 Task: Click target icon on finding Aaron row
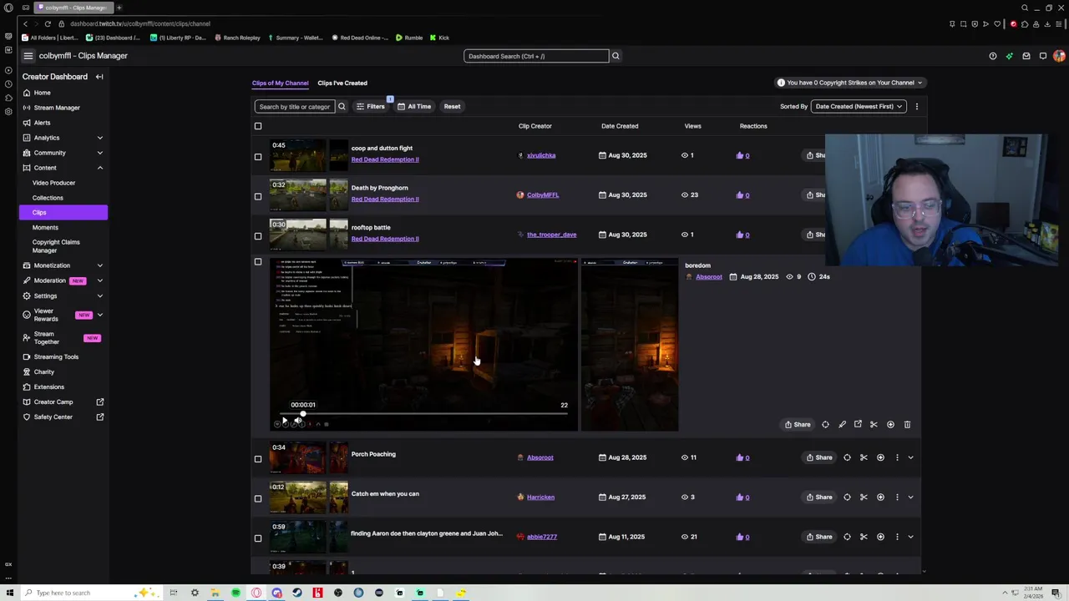click(847, 537)
